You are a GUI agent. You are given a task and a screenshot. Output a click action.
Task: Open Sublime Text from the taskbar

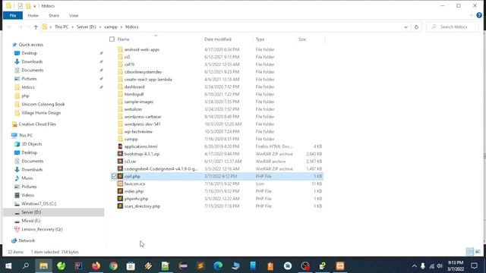click(200, 266)
